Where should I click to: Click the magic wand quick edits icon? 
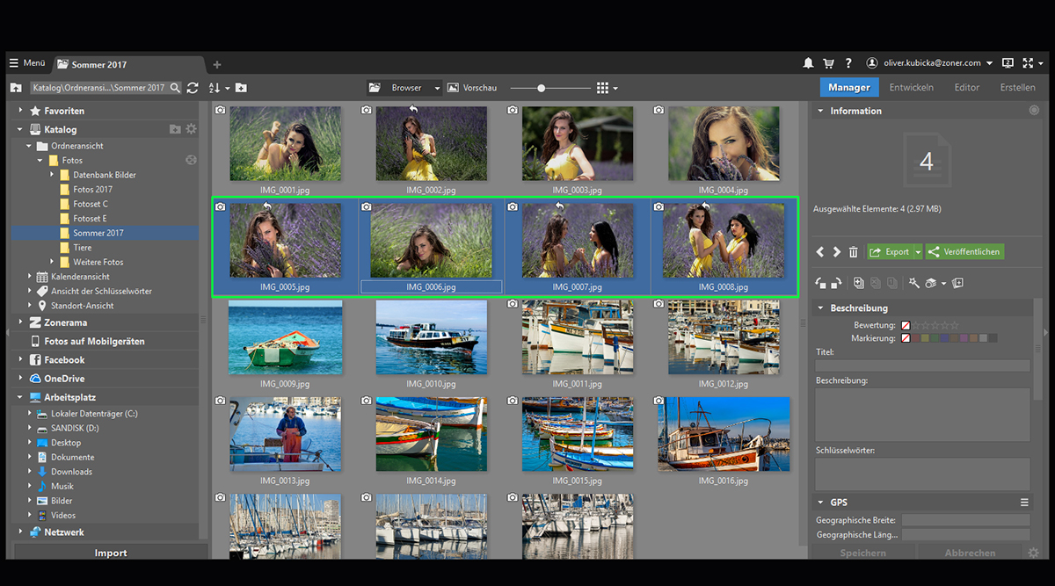[914, 282]
